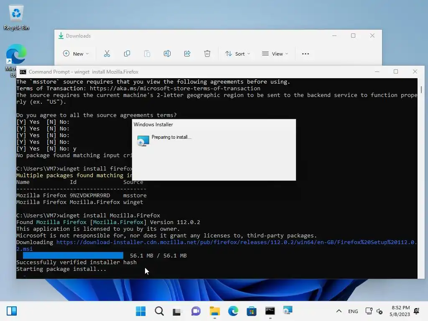Open the Windows Start menu

pyautogui.click(x=140, y=311)
